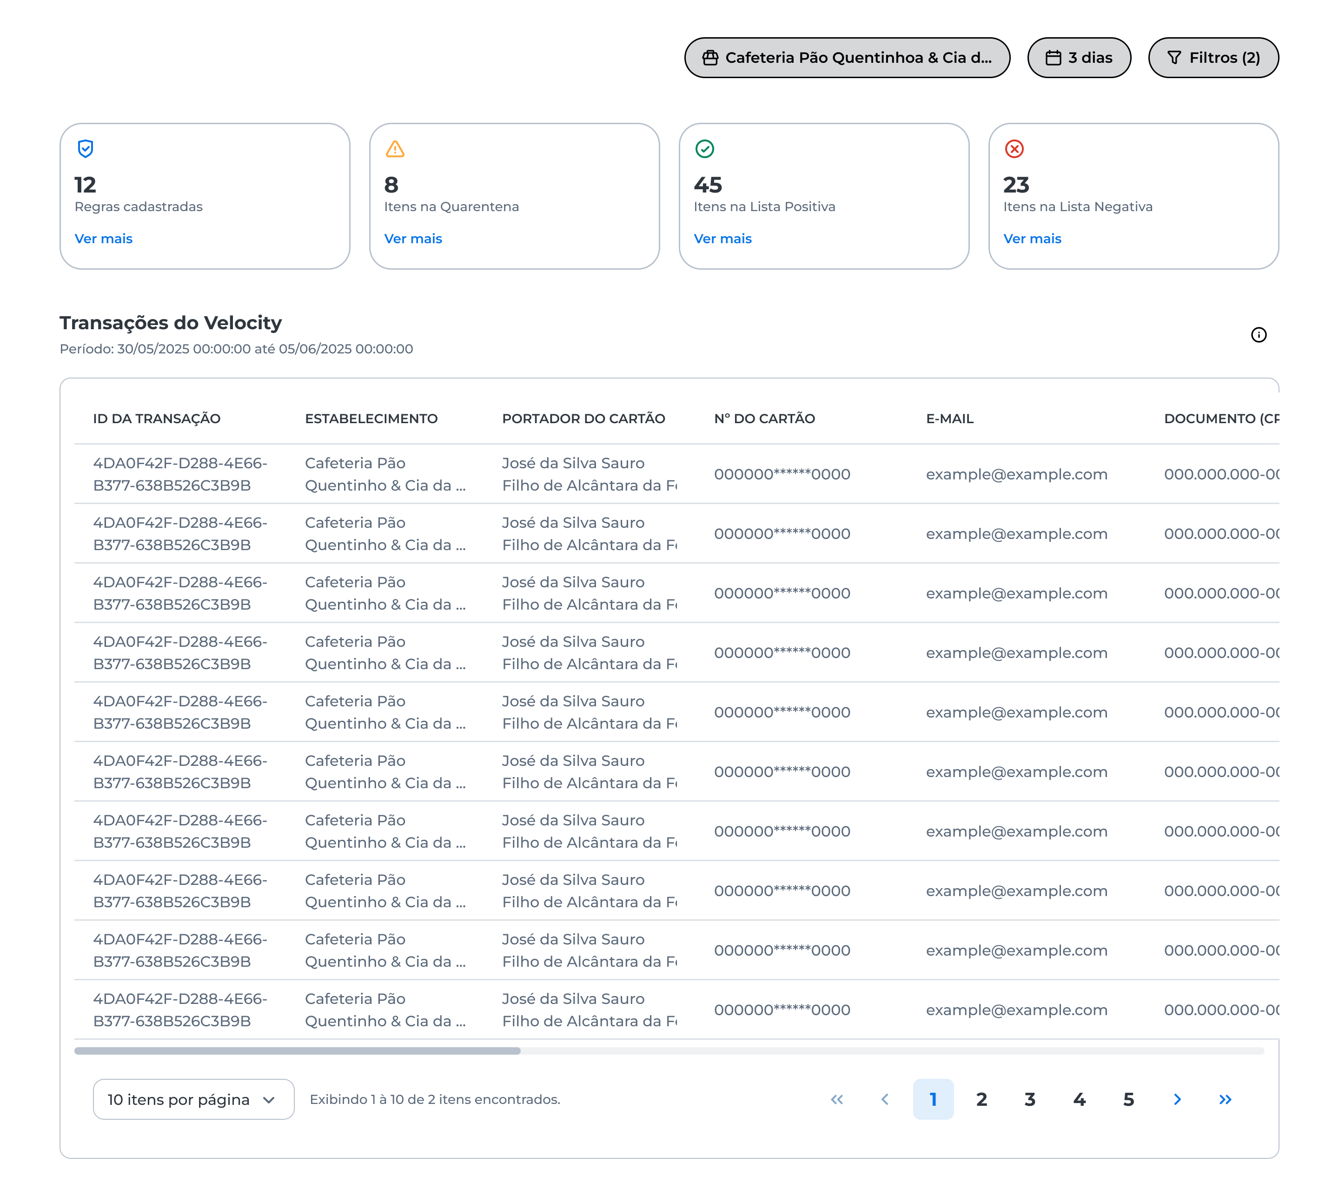
Task: Click the blue shield icon on Regras card
Action: (x=86, y=148)
